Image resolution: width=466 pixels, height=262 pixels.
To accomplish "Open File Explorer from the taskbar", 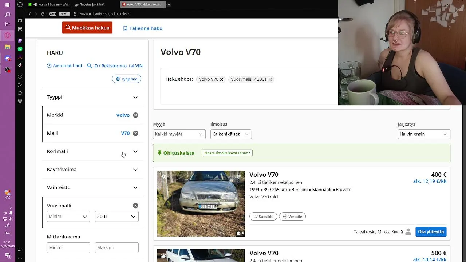I will coord(7,47).
